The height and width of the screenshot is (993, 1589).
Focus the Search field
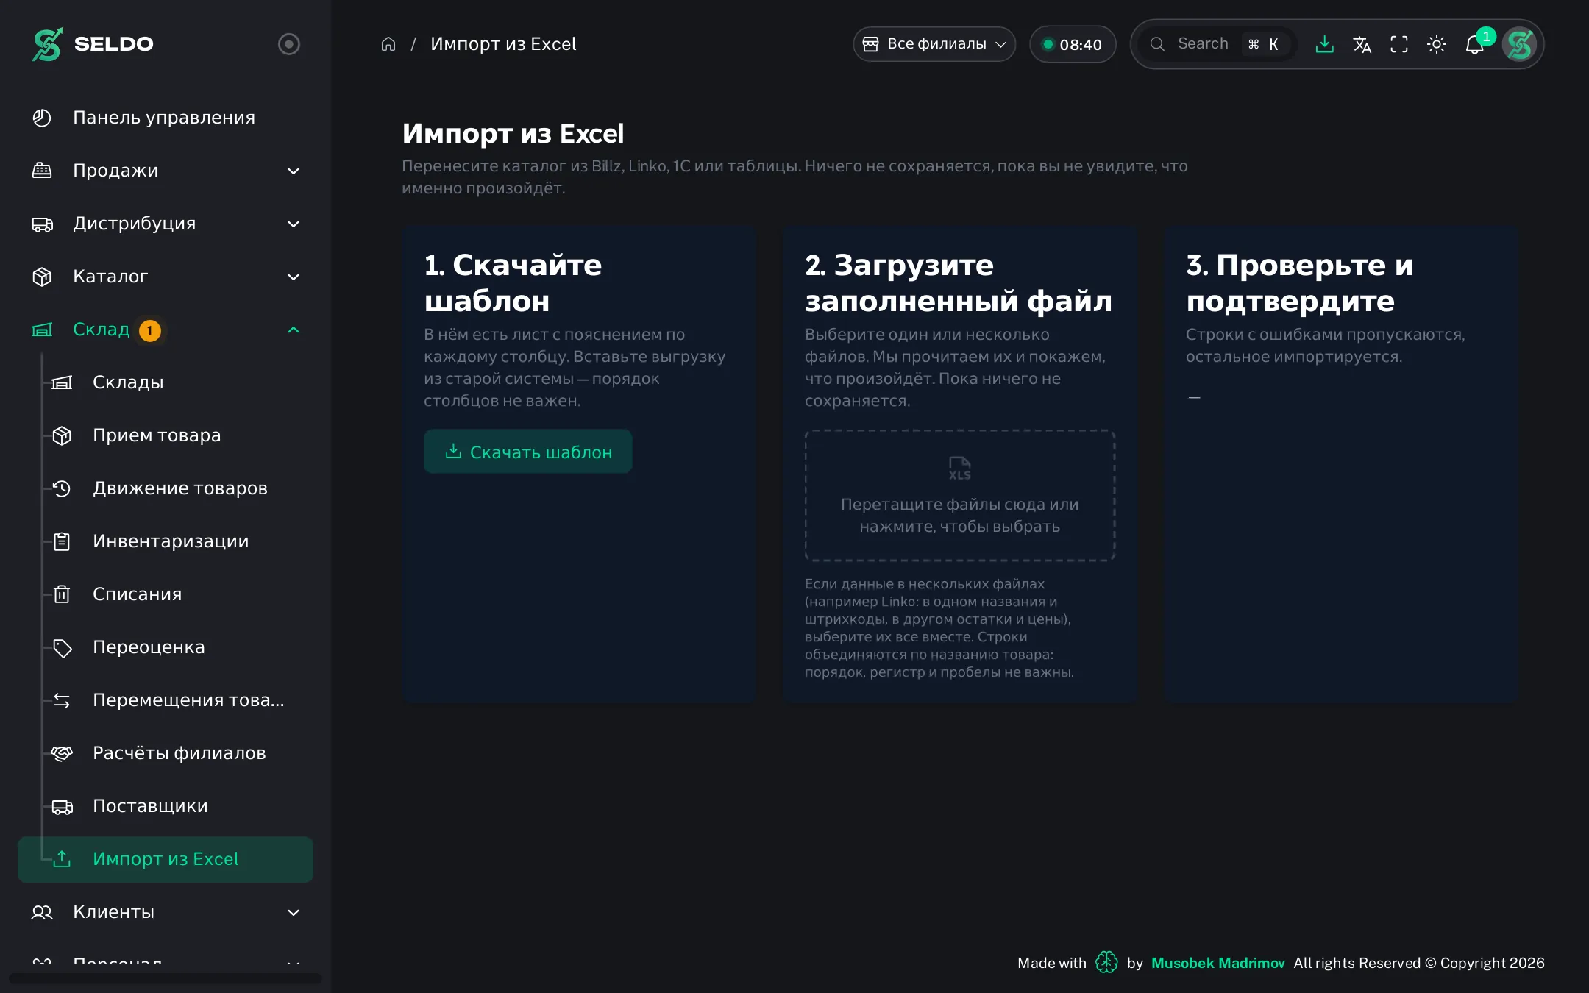1218,44
